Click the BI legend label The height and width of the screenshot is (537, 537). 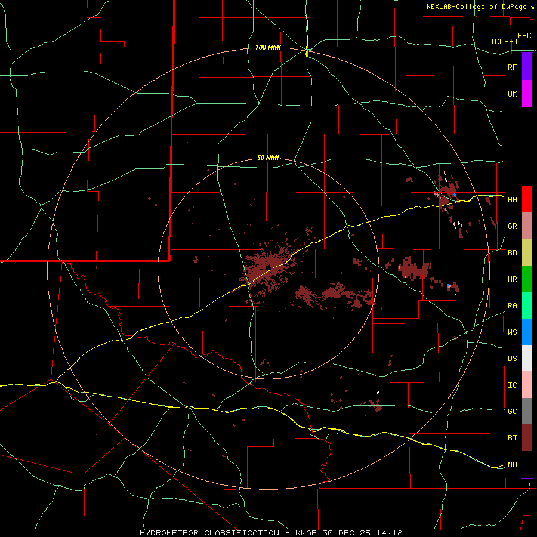pos(512,438)
